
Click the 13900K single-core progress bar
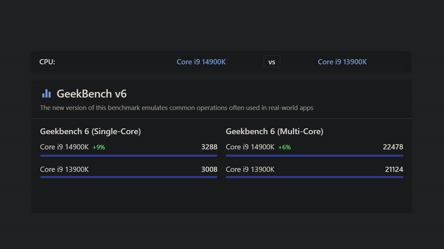pos(129,177)
